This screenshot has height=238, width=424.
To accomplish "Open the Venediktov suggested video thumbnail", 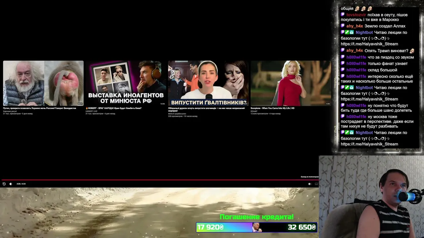I will click(43, 83).
